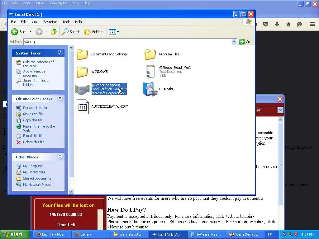Click Publish this file to the Web

39,128
